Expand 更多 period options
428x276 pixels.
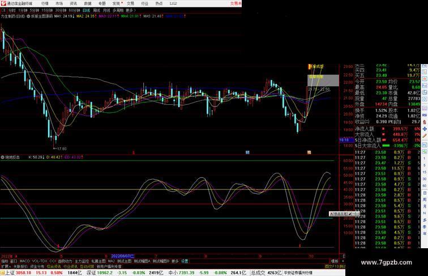coord(130,10)
